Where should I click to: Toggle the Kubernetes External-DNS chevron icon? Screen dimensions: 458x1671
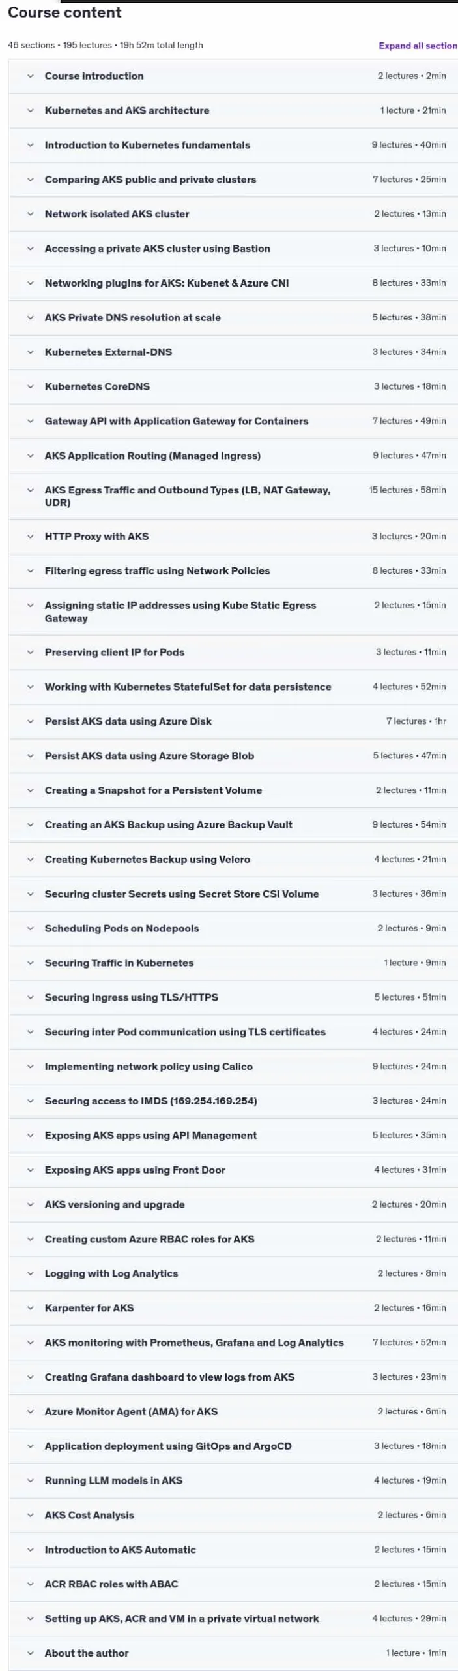tap(30, 352)
